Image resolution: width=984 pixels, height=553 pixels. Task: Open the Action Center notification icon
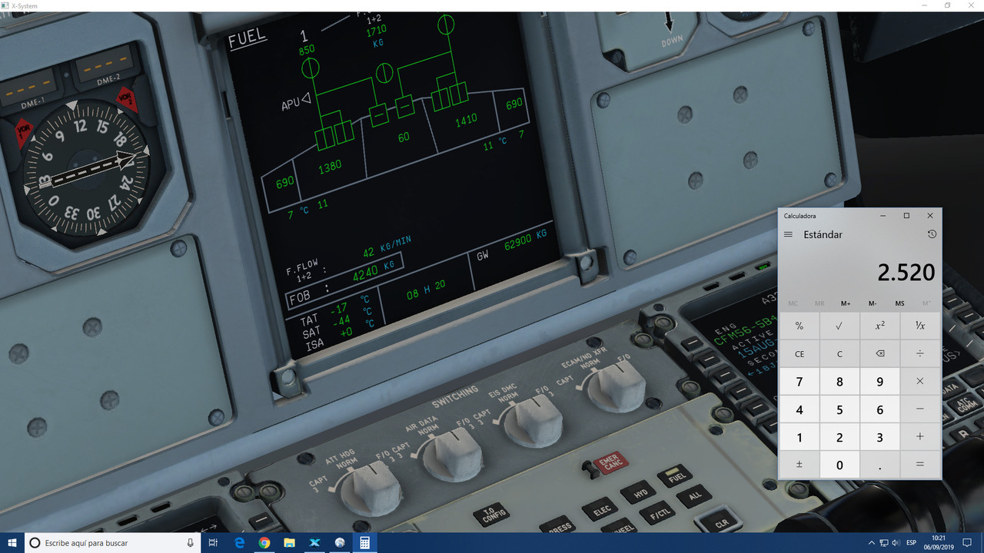tap(968, 543)
